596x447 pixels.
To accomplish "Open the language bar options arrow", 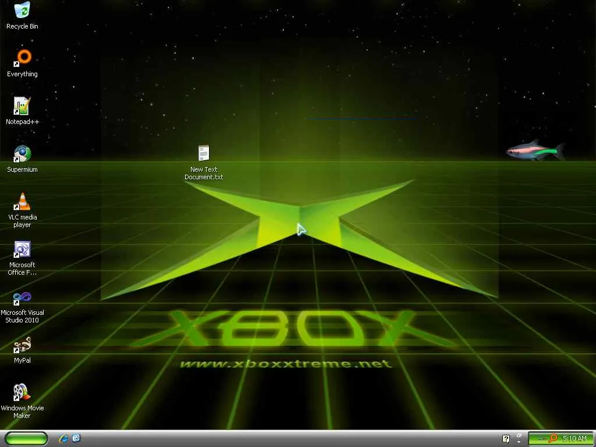I will click(519, 442).
